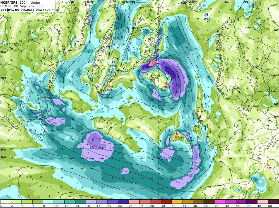Select the 18–20 m/s medium purple legend swatch
Viewport: 279px width, 208px height.
(102, 202)
